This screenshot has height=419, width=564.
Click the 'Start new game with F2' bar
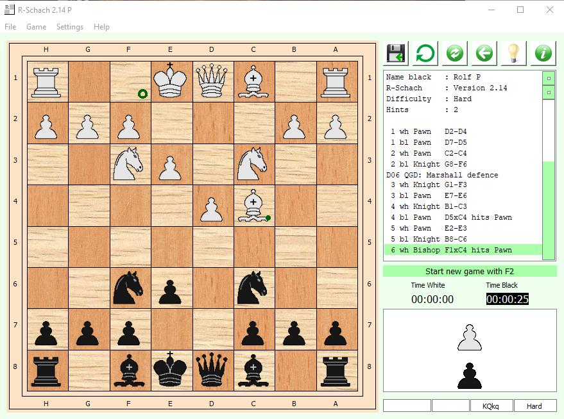469,272
